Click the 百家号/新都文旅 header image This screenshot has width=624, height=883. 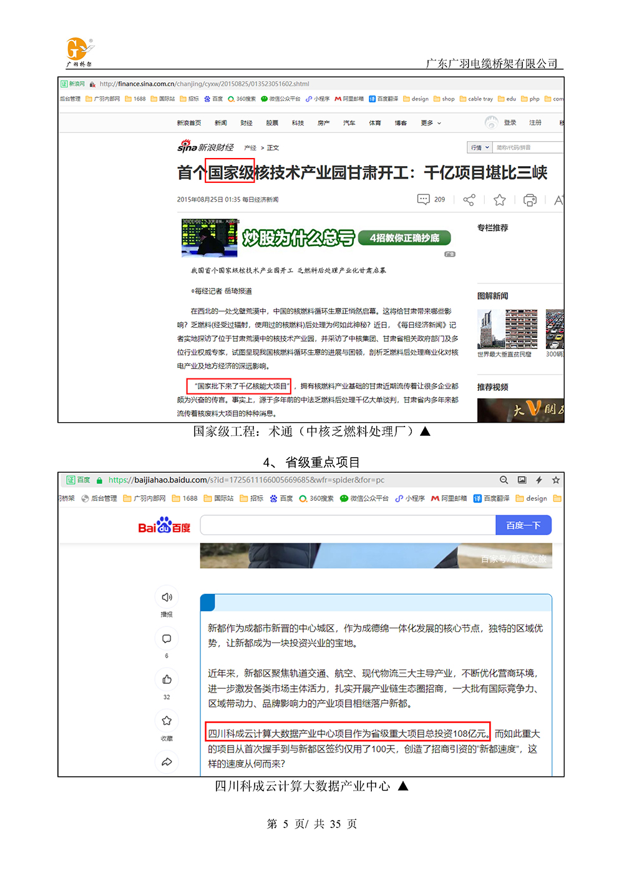click(x=376, y=555)
